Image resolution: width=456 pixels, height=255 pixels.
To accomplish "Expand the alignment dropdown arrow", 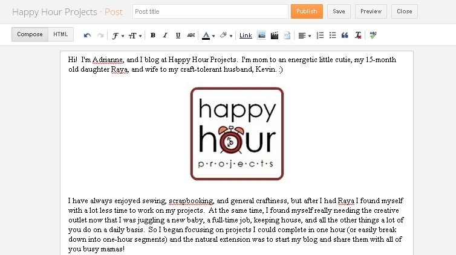I will pyautogui.click(x=310, y=36).
